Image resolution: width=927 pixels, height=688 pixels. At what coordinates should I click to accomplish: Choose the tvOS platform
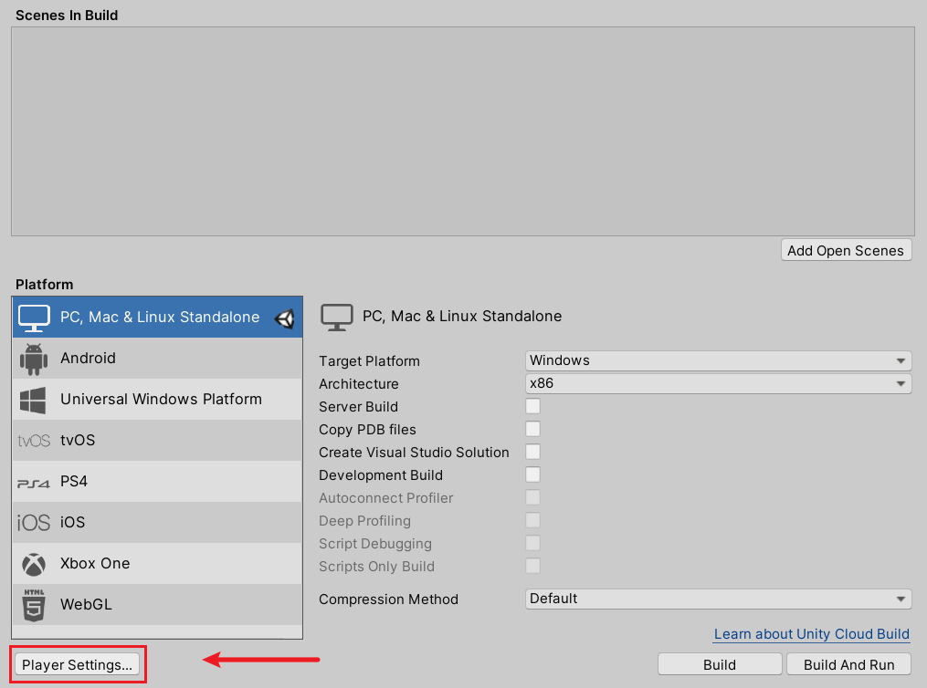pos(157,441)
